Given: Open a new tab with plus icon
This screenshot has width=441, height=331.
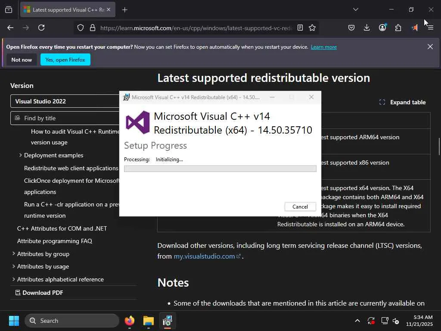Looking at the screenshot, I should (x=125, y=10).
